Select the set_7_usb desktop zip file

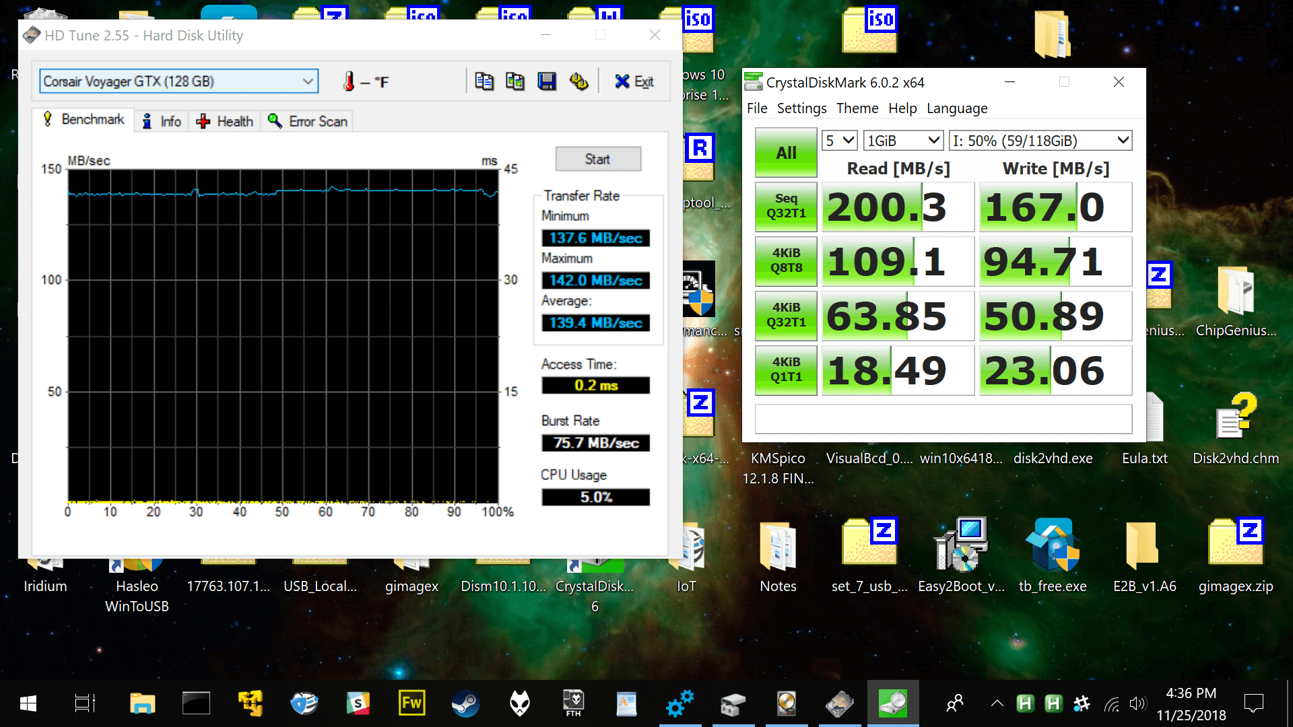point(869,557)
